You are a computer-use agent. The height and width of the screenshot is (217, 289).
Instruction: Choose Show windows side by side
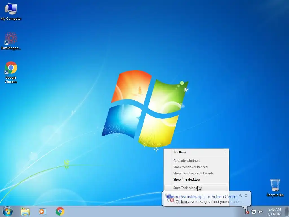pyautogui.click(x=196, y=173)
